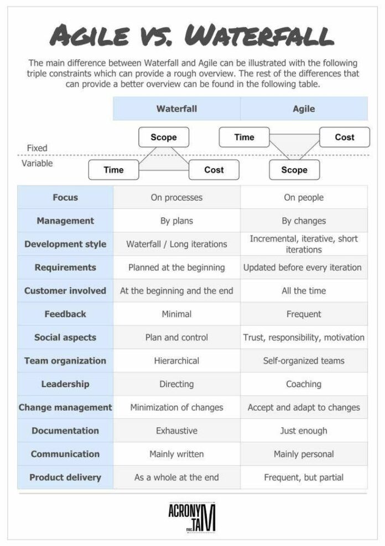Screen dimensions: 385x546
Task: Select the Development style row label
Action: (x=65, y=244)
